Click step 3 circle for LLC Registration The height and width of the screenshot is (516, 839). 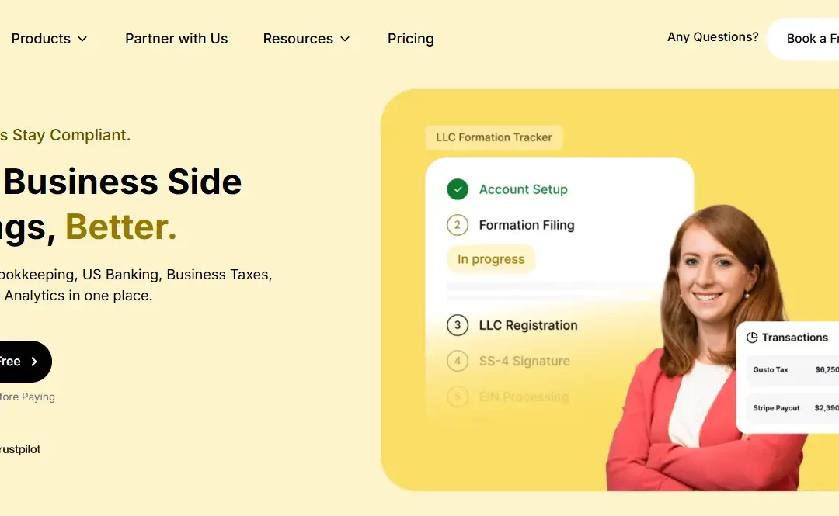tap(458, 325)
